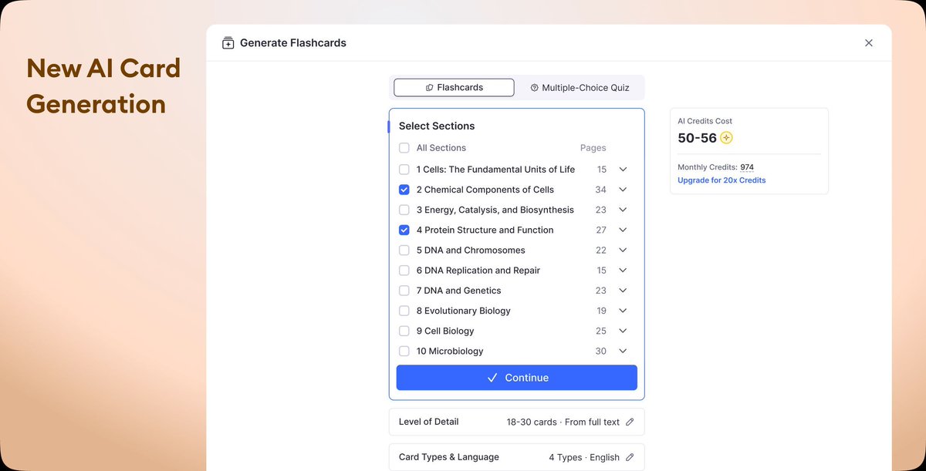This screenshot has height=471, width=926.
Task: Check the DNA and Genetics checkbox
Action: pyautogui.click(x=404, y=291)
